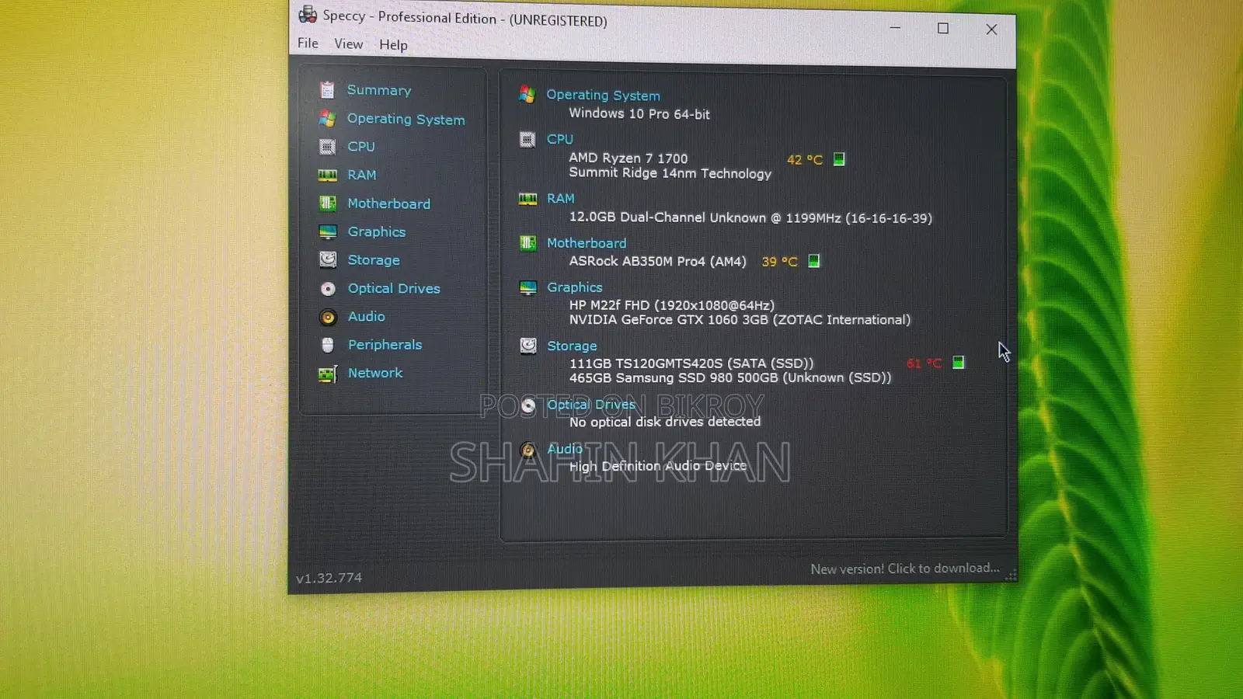The image size is (1243, 699).
Task: Click 'ASRock AB350M Pro4 (AM4)' text
Action: (658, 262)
